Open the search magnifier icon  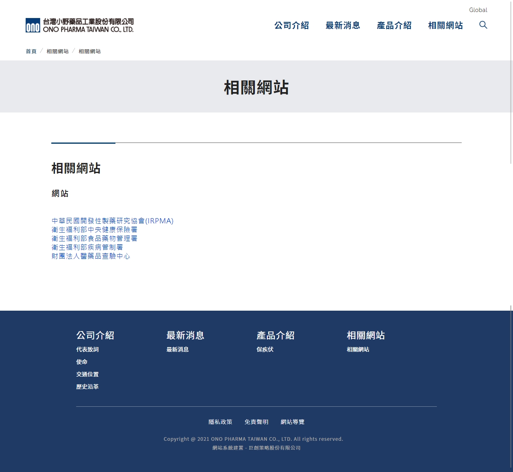pyautogui.click(x=483, y=25)
